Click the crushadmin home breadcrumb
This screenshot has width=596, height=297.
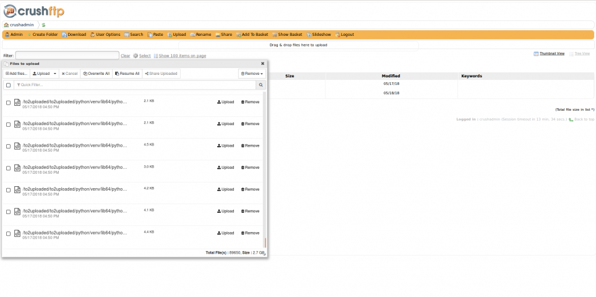point(19,25)
